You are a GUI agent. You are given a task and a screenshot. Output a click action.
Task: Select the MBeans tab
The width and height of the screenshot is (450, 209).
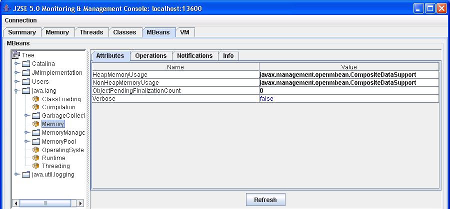coord(158,32)
